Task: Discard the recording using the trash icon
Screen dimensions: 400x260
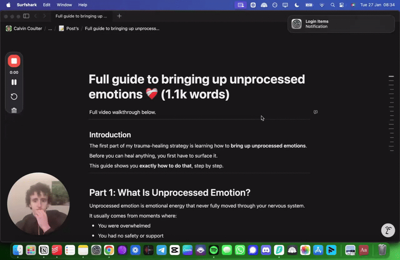Action: [14, 110]
